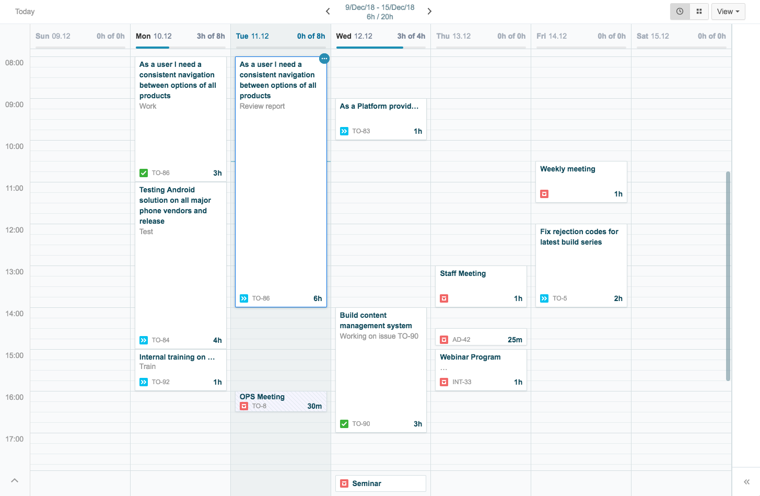The width and height of the screenshot is (760, 496).
Task: Open the ellipsis menu on Tuesday's TO-86 card
Action: point(324,59)
